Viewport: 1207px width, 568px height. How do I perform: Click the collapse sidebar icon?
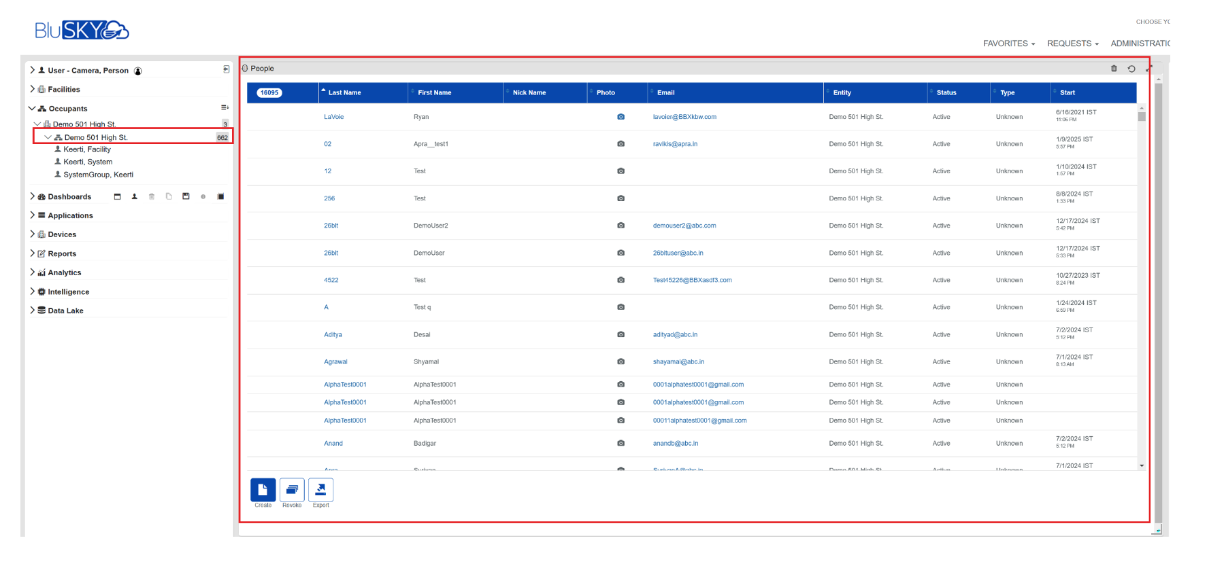(x=226, y=70)
